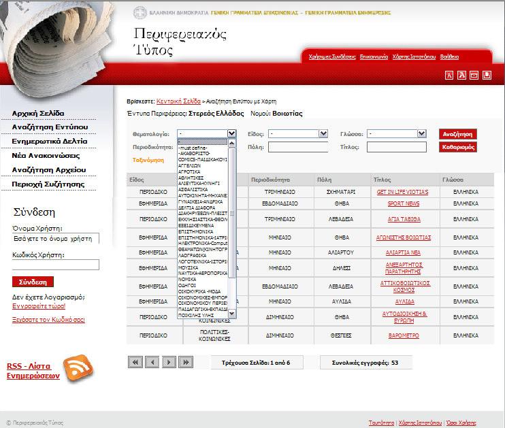Open the ΑΤΤΙΚΟΒΟΙΩΤΙΚΟΣ ΚΟΣΜΟΣ title link
The height and width of the screenshot is (428, 505).
pos(405,286)
